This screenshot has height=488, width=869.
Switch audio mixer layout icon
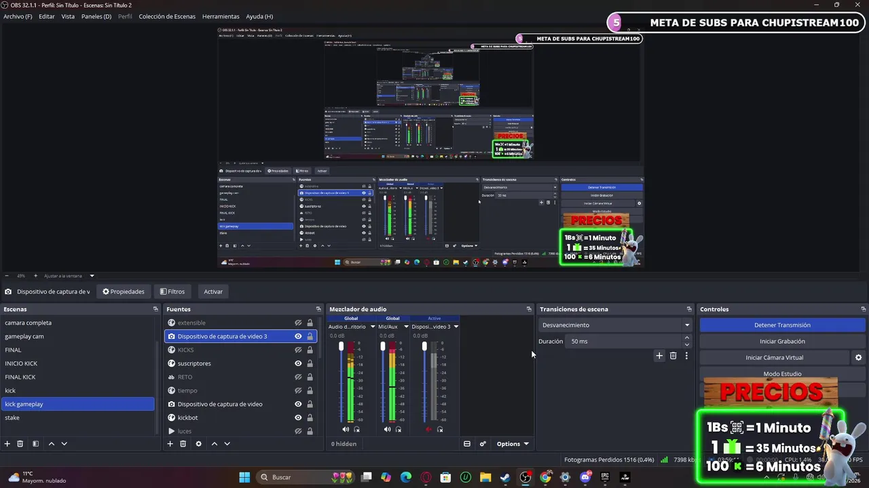[x=467, y=444]
